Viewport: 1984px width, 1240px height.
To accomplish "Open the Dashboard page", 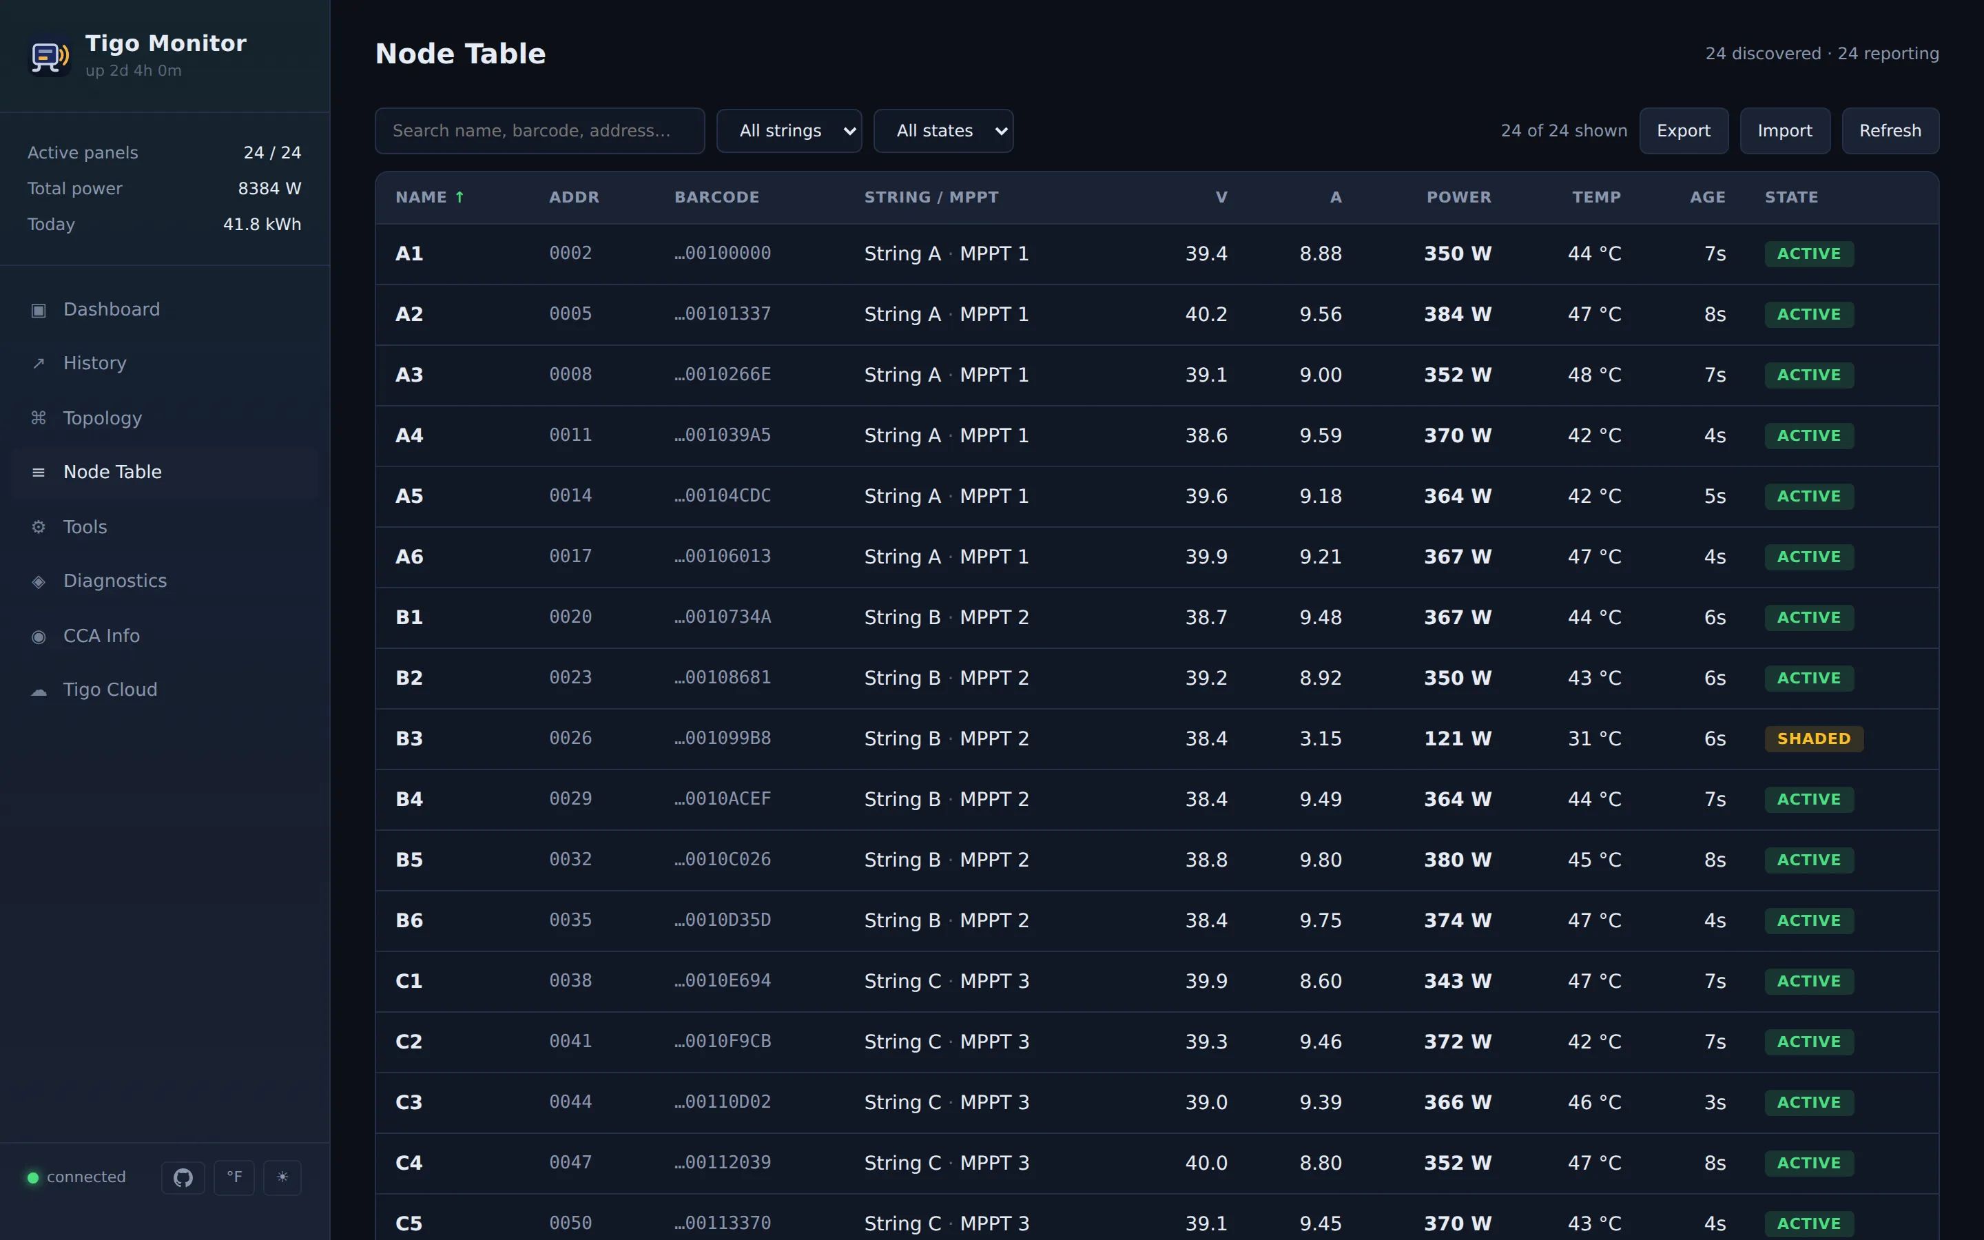I will point(165,310).
